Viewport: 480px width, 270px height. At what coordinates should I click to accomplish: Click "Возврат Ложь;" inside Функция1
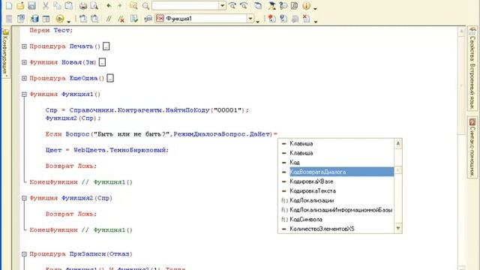(x=71, y=166)
